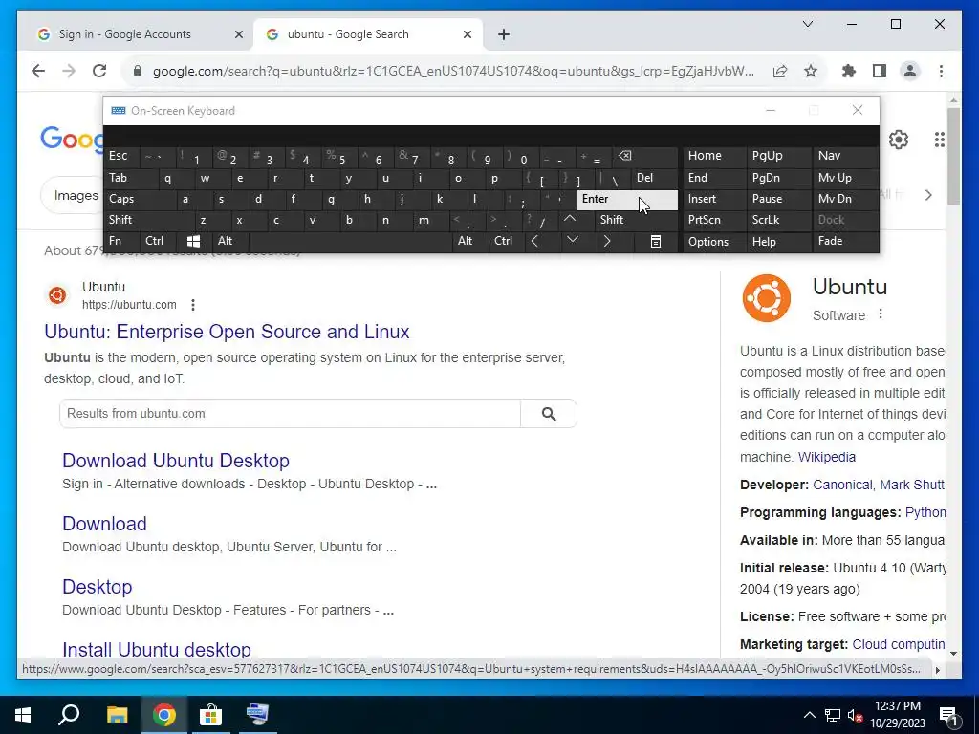The height and width of the screenshot is (734, 979).
Task: Open Microsoft Store from taskbar
Action: (x=210, y=715)
